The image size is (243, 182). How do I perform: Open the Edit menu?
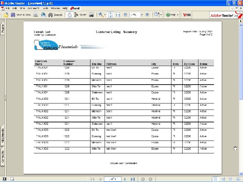pos(15,8)
